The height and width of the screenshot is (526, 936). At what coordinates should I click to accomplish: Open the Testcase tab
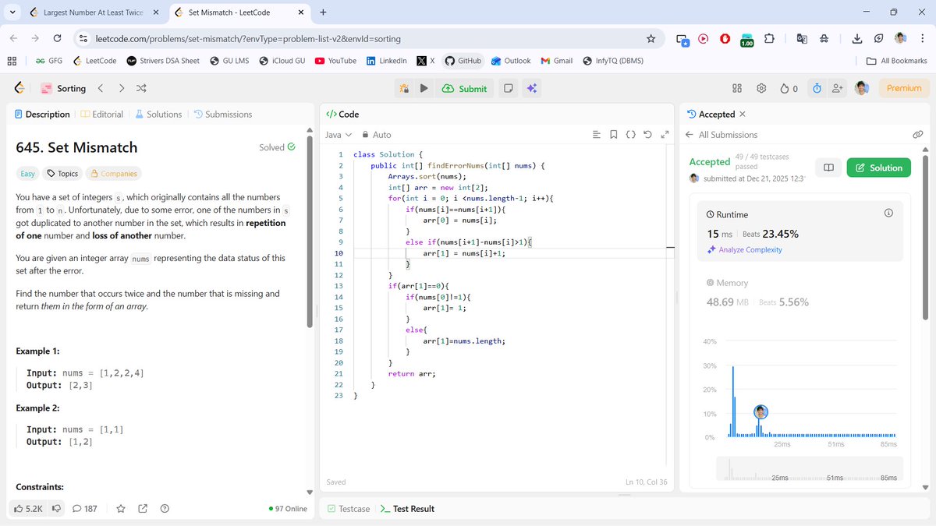[x=349, y=509]
